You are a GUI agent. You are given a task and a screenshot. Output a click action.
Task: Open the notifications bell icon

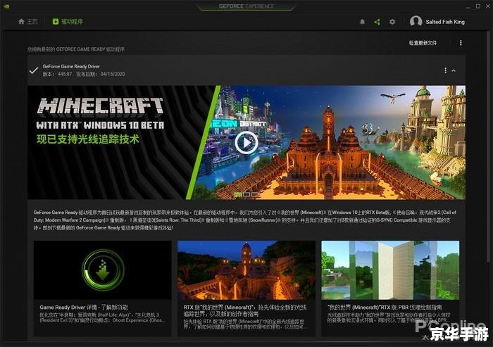point(362,22)
